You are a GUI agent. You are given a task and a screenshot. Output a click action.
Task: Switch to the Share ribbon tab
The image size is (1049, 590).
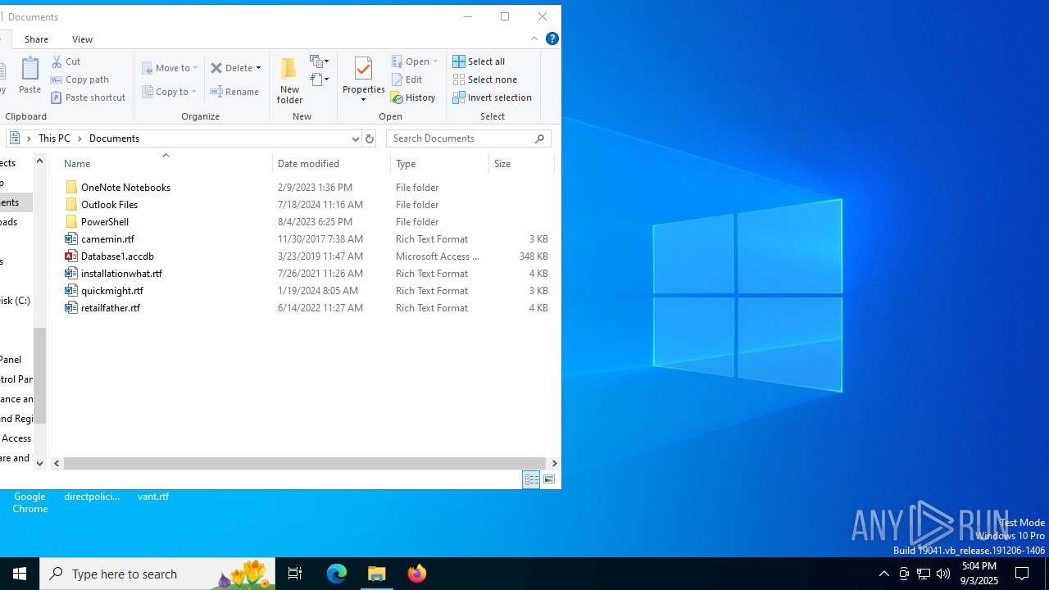(x=36, y=39)
